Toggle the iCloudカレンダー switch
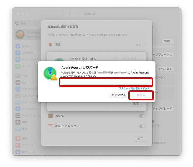 click(x=142, y=126)
